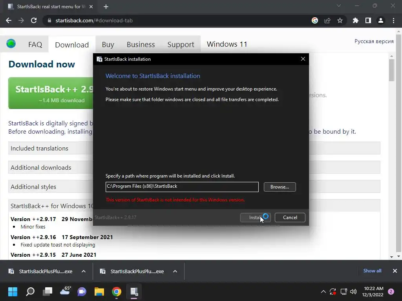Click Show all downloads
This screenshot has height=301, width=402.
click(372, 271)
